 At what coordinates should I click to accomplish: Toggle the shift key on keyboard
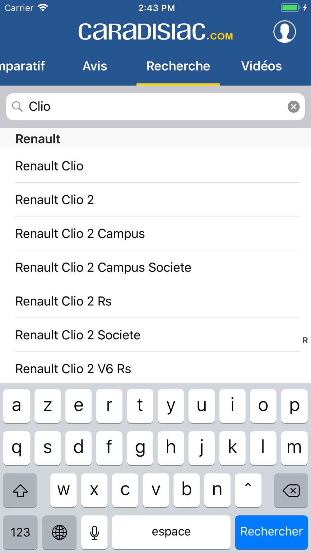(20, 490)
